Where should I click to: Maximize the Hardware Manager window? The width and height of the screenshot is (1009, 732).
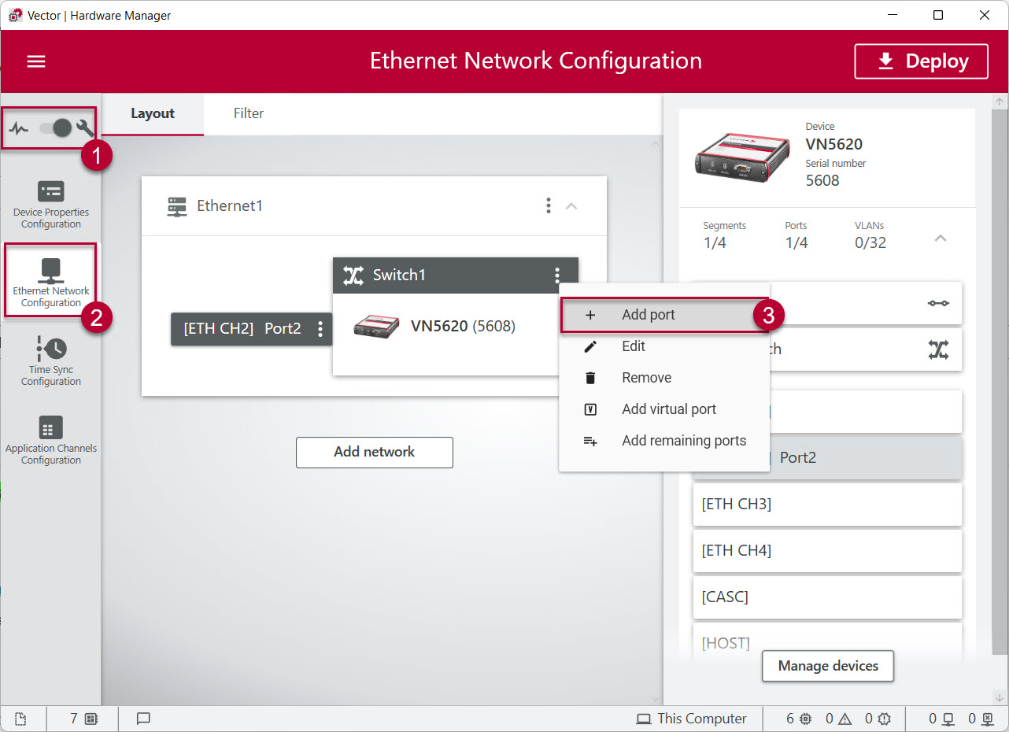click(938, 15)
